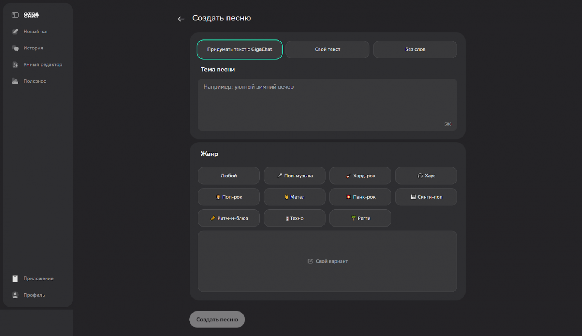The image size is (582, 336).
Task: Open the История chat history
Action: [33, 48]
